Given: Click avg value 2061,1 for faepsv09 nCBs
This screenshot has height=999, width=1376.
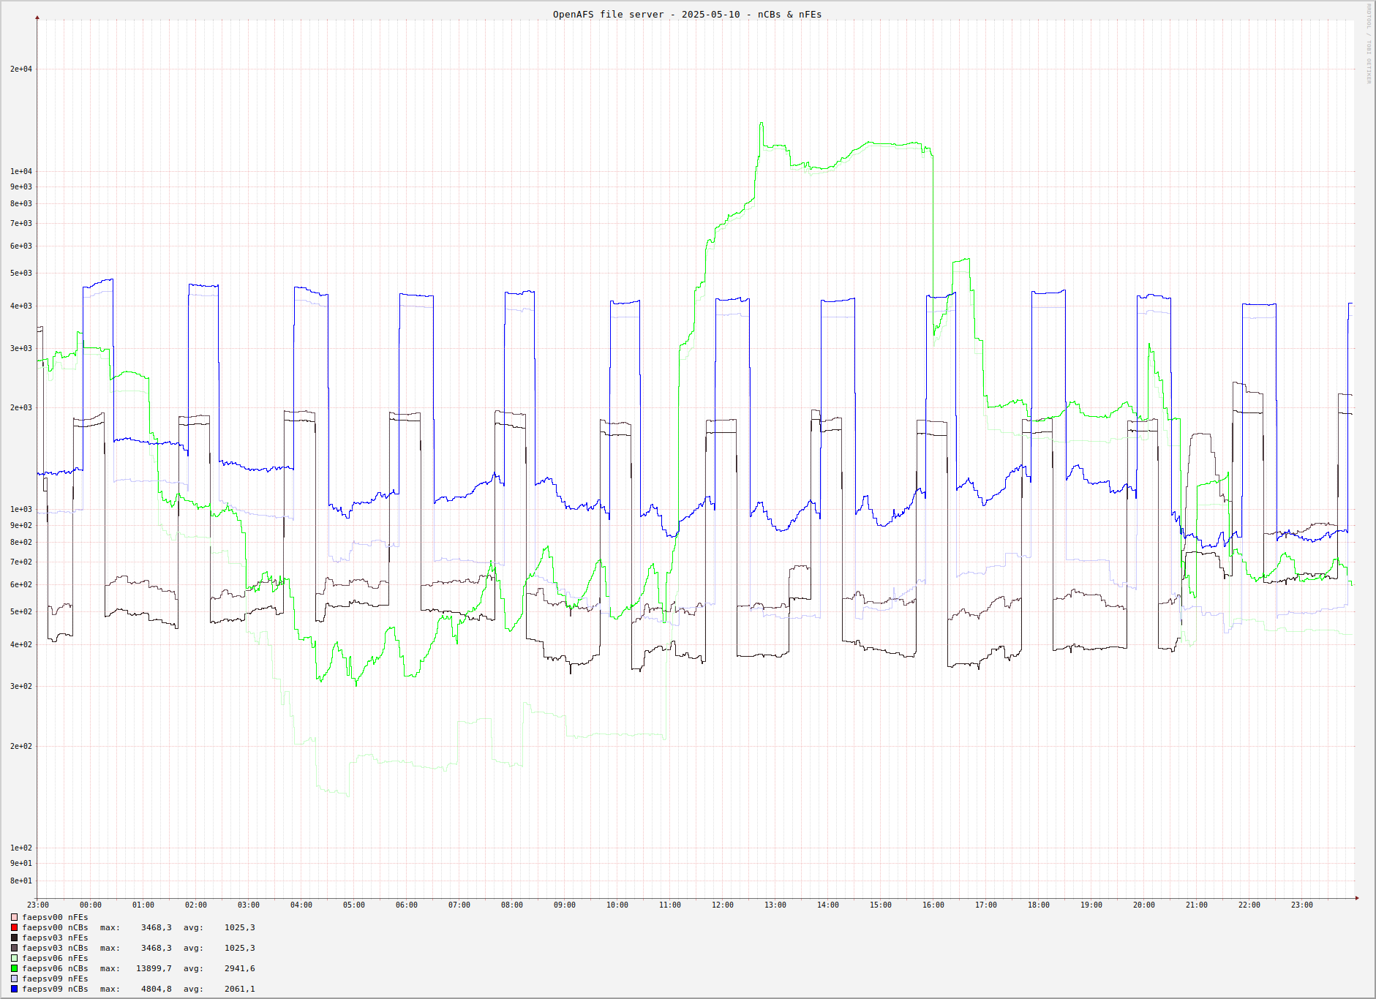Looking at the screenshot, I should [x=240, y=989].
